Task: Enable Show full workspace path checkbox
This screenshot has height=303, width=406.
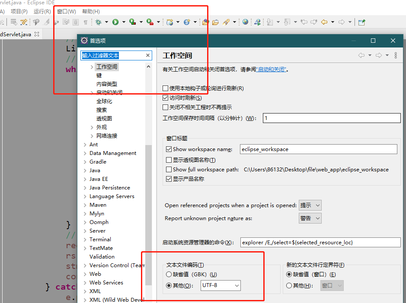Action: (x=169, y=169)
